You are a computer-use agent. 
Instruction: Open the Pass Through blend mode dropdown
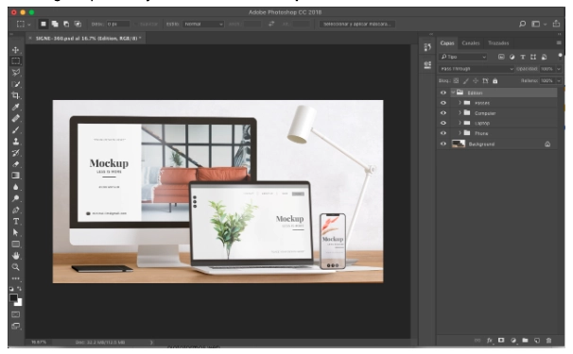[x=477, y=69]
